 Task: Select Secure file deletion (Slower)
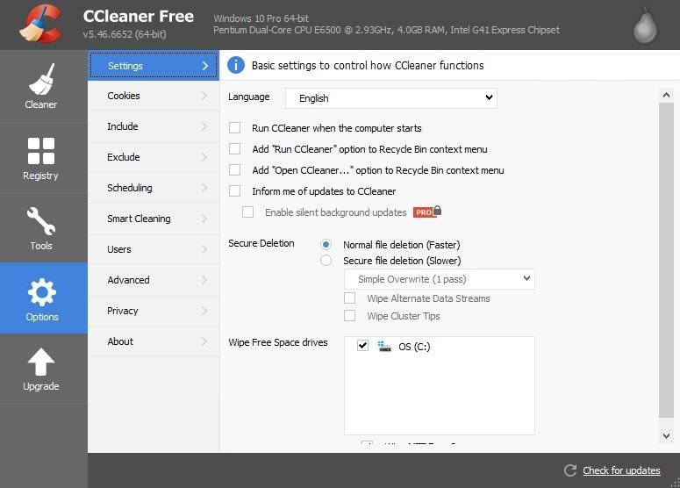pos(326,261)
